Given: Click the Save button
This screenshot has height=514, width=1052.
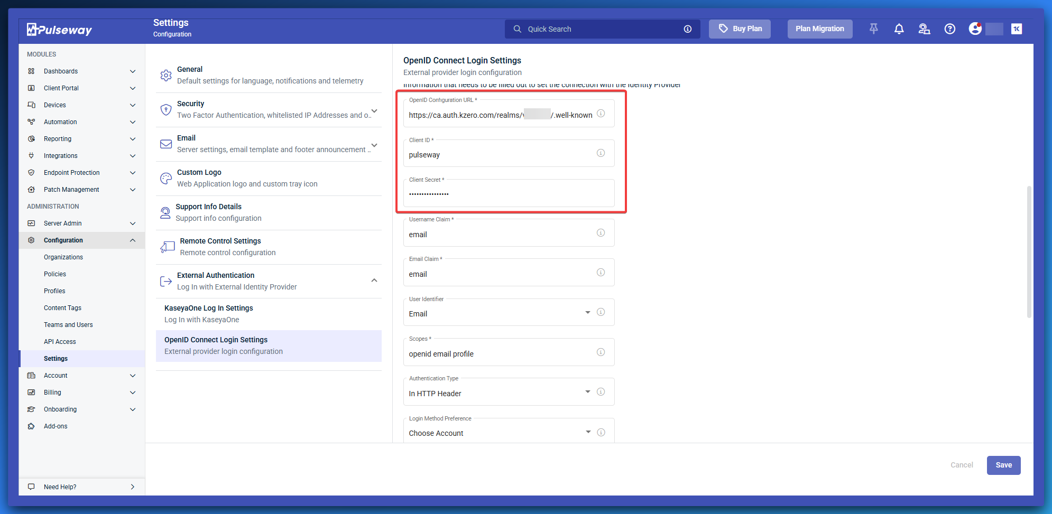Looking at the screenshot, I should click(1003, 465).
